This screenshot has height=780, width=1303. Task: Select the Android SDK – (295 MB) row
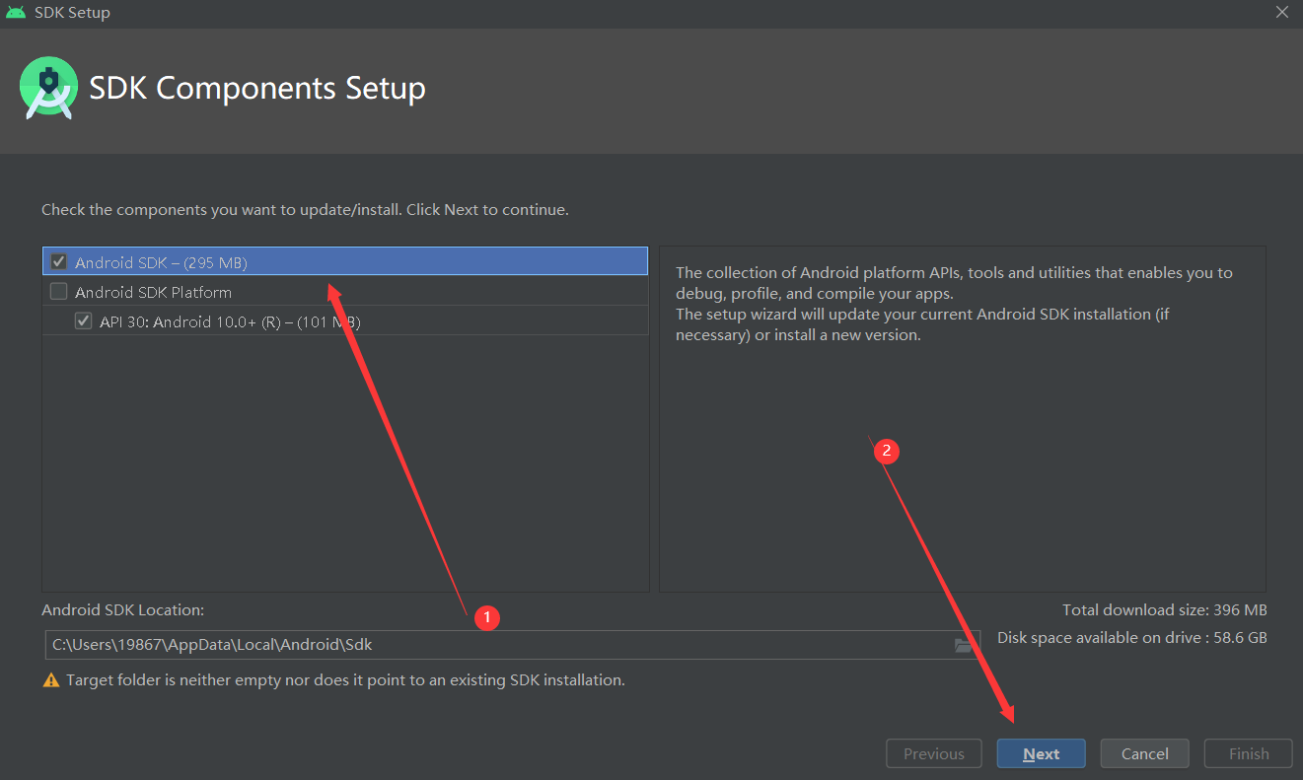345,261
